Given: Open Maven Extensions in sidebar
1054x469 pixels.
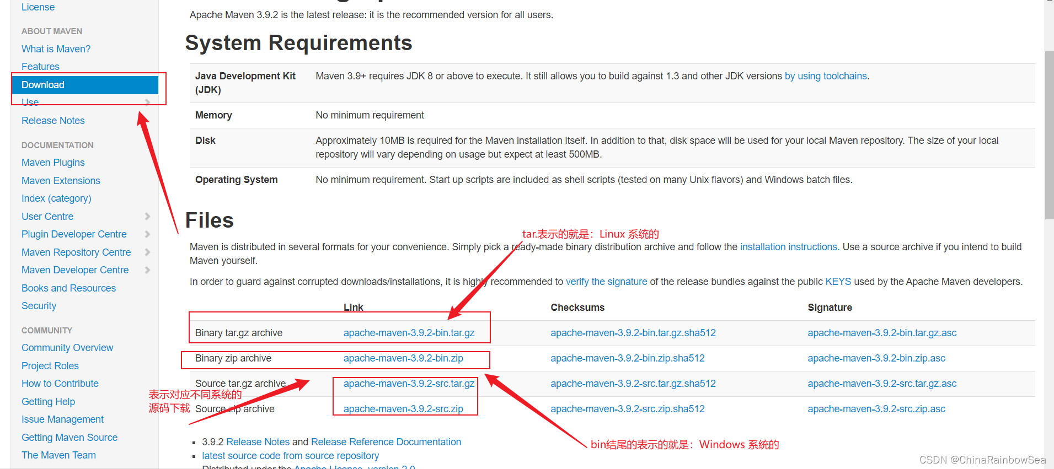Looking at the screenshot, I should pos(61,181).
